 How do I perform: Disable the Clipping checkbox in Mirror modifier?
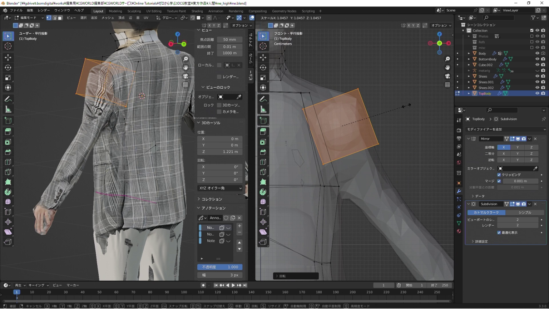pyautogui.click(x=499, y=175)
